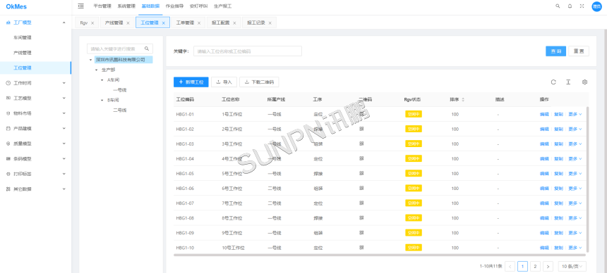Click 复制 link in H8G1-09 row

(558, 233)
